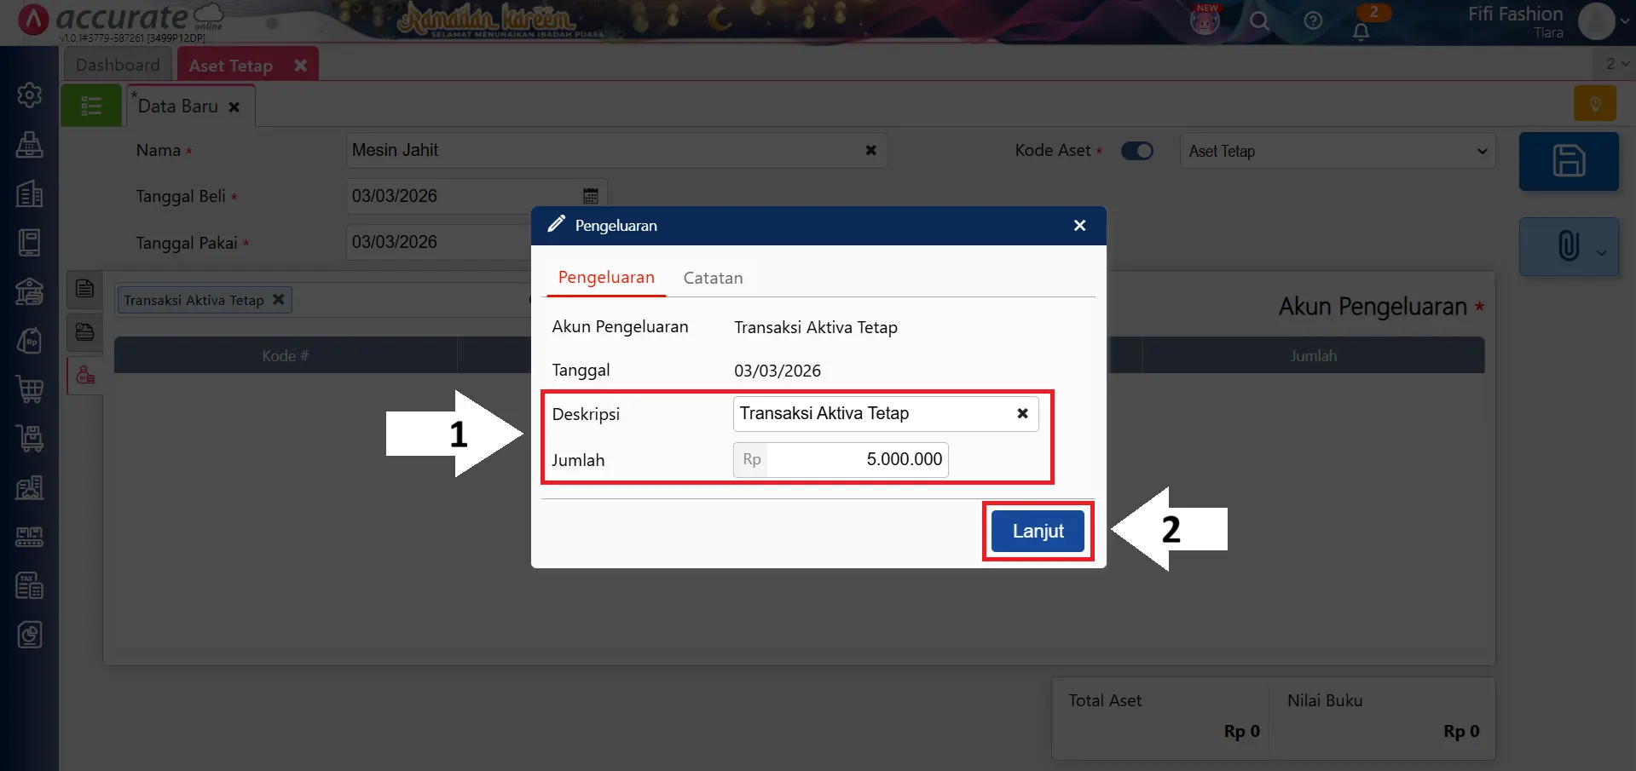Open the settings gear in sidebar
This screenshot has width=1636, height=771.
[x=30, y=95]
